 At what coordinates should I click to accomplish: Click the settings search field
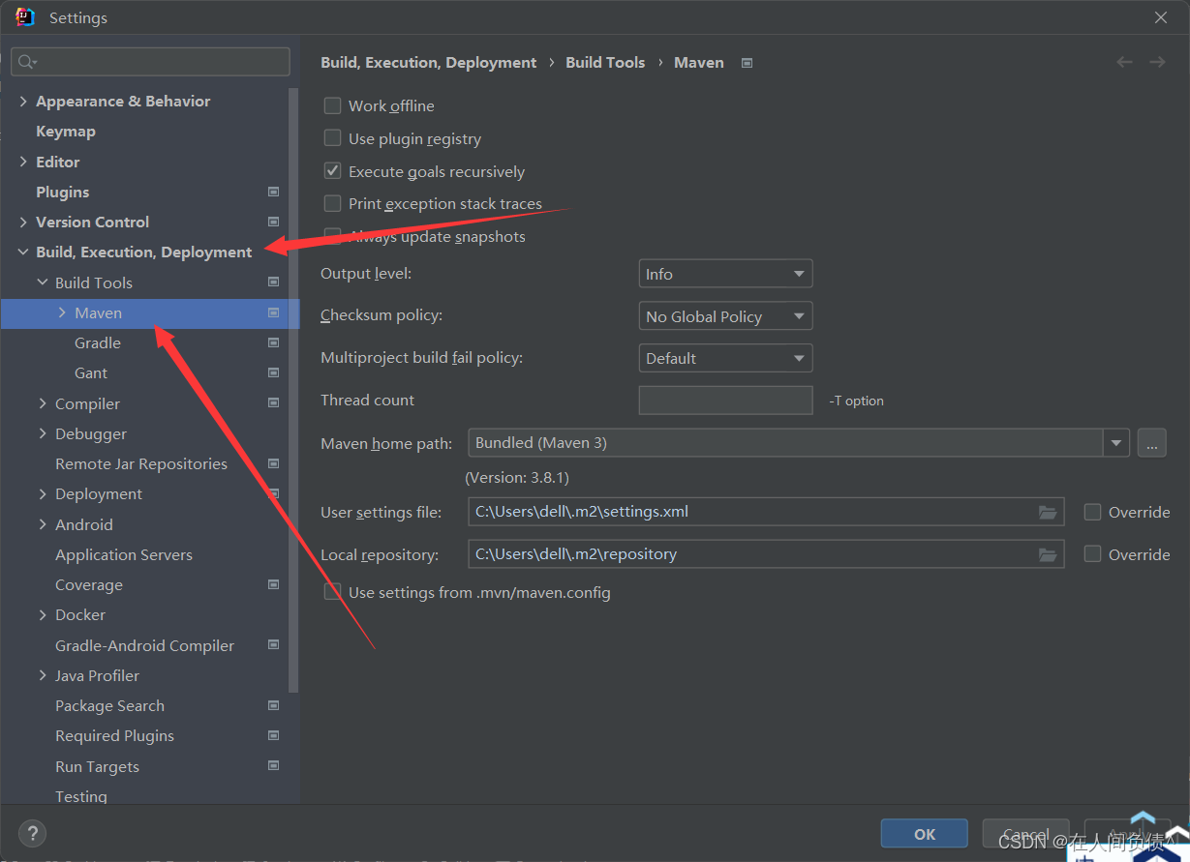pyautogui.click(x=150, y=62)
